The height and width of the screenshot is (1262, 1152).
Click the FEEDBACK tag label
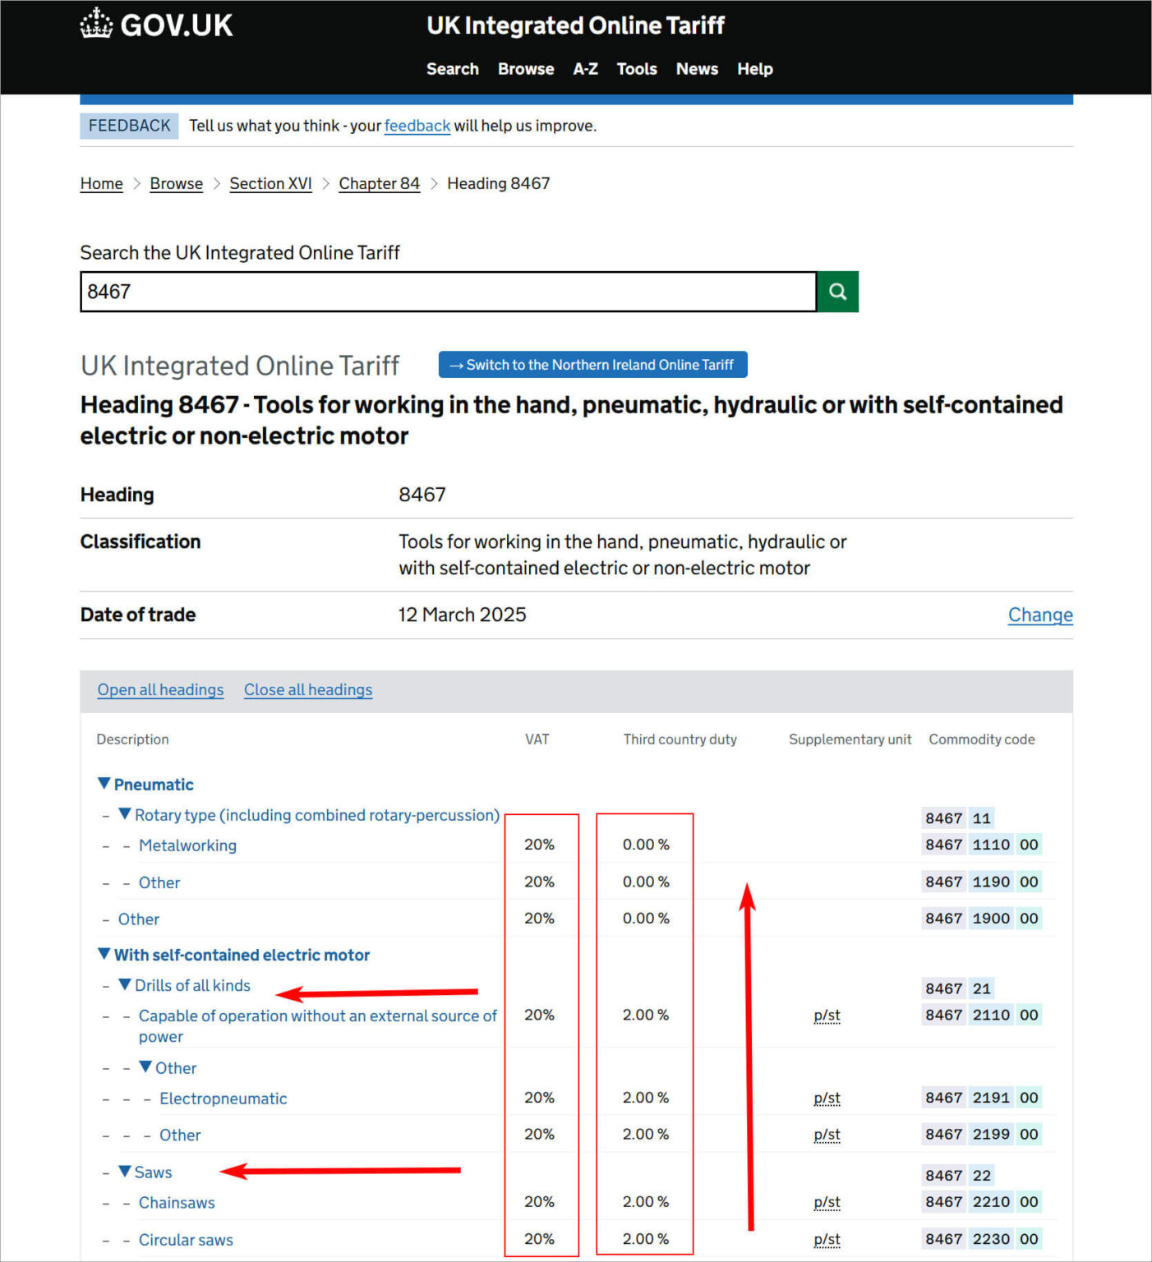point(129,126)
